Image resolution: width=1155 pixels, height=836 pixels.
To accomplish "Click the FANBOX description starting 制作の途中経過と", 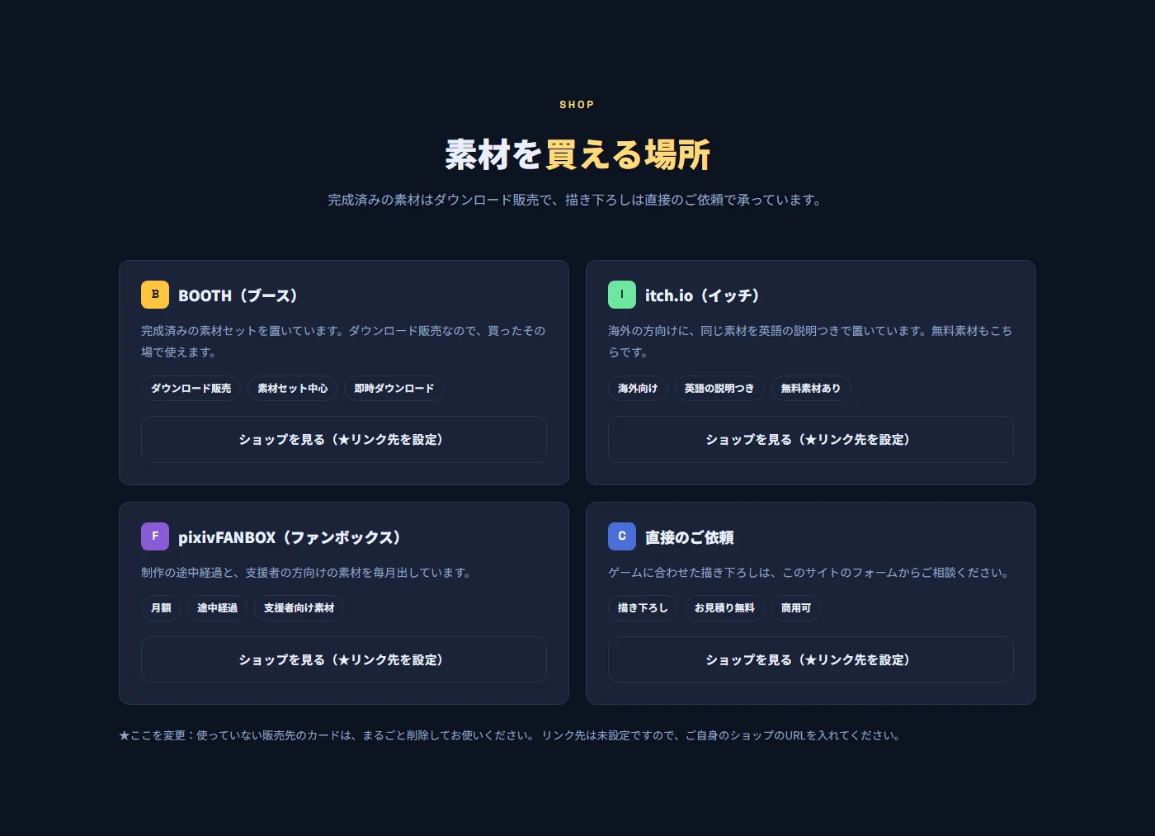I will click(x=306, y=572).
